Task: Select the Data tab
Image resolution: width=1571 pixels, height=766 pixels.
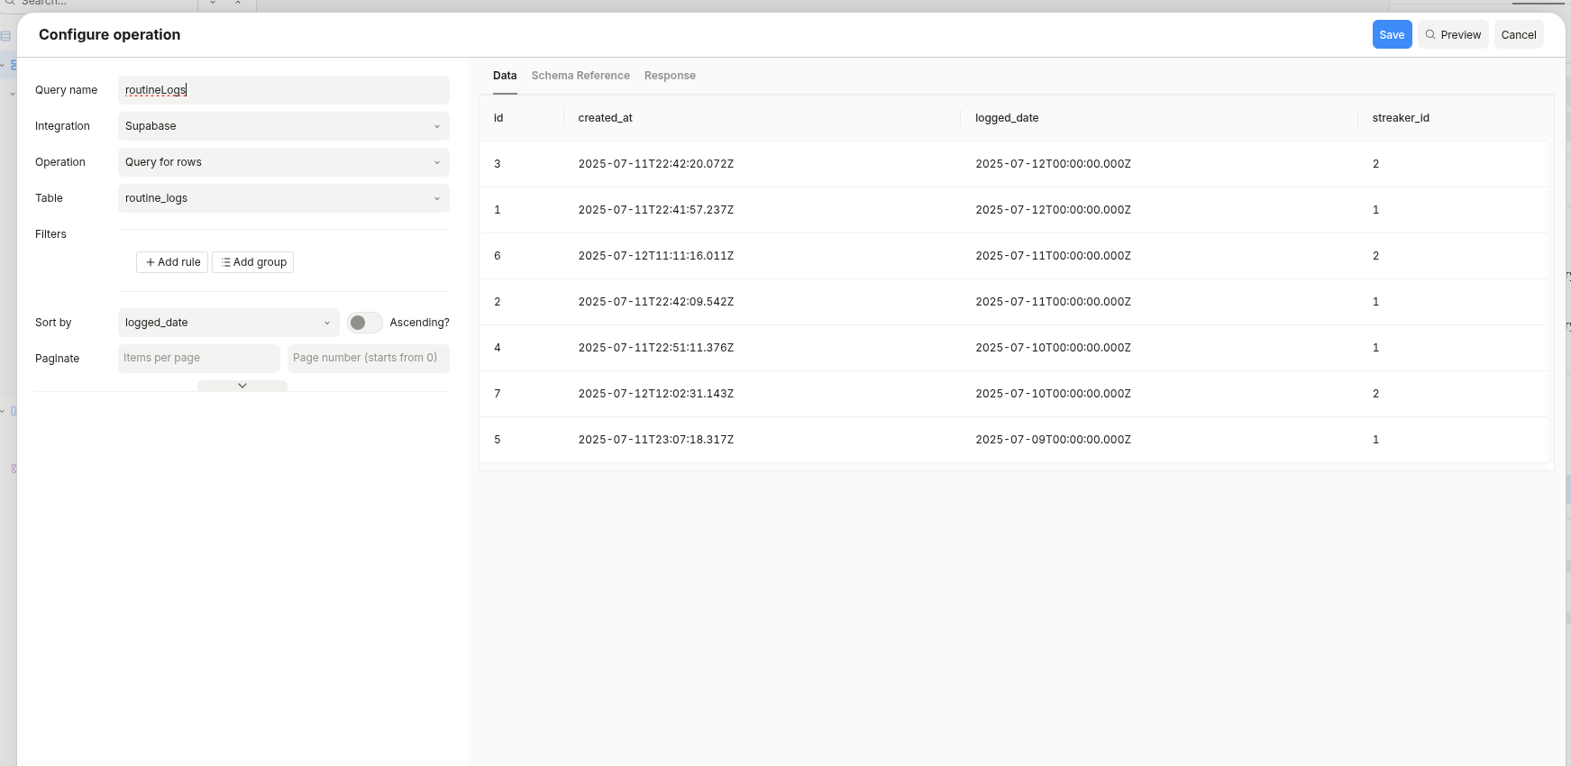Action: (x=505, y=76)
